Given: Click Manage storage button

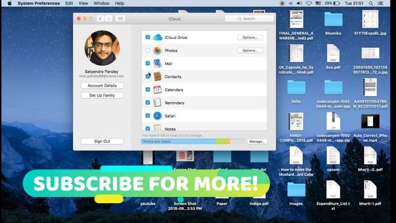Looking at the screenshot, I should click(257, 142).
